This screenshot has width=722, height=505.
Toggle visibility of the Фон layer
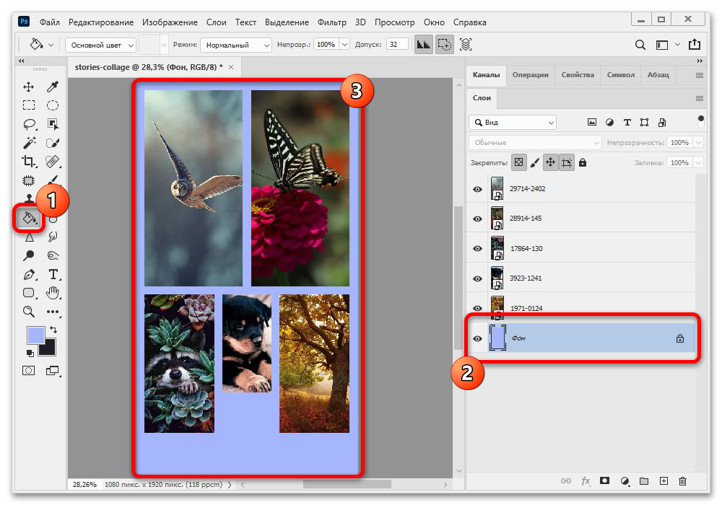[x=477, y=338]
